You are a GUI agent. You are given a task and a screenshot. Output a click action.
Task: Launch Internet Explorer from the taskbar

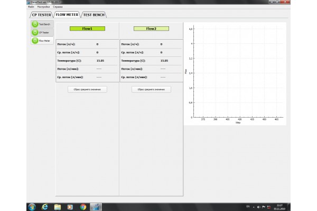[x=45, y=206]
